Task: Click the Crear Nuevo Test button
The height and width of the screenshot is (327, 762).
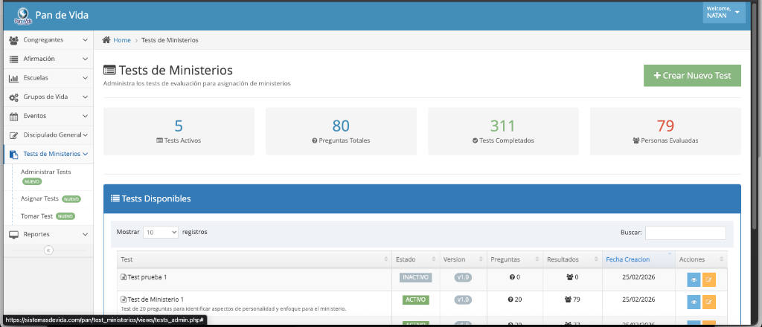Action: (x=692, y=76)
